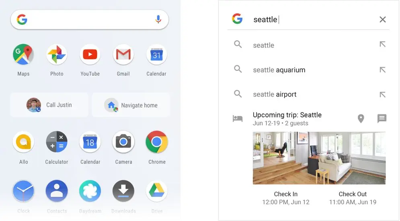Open the message icon for Seattle trip

point(382,118)
